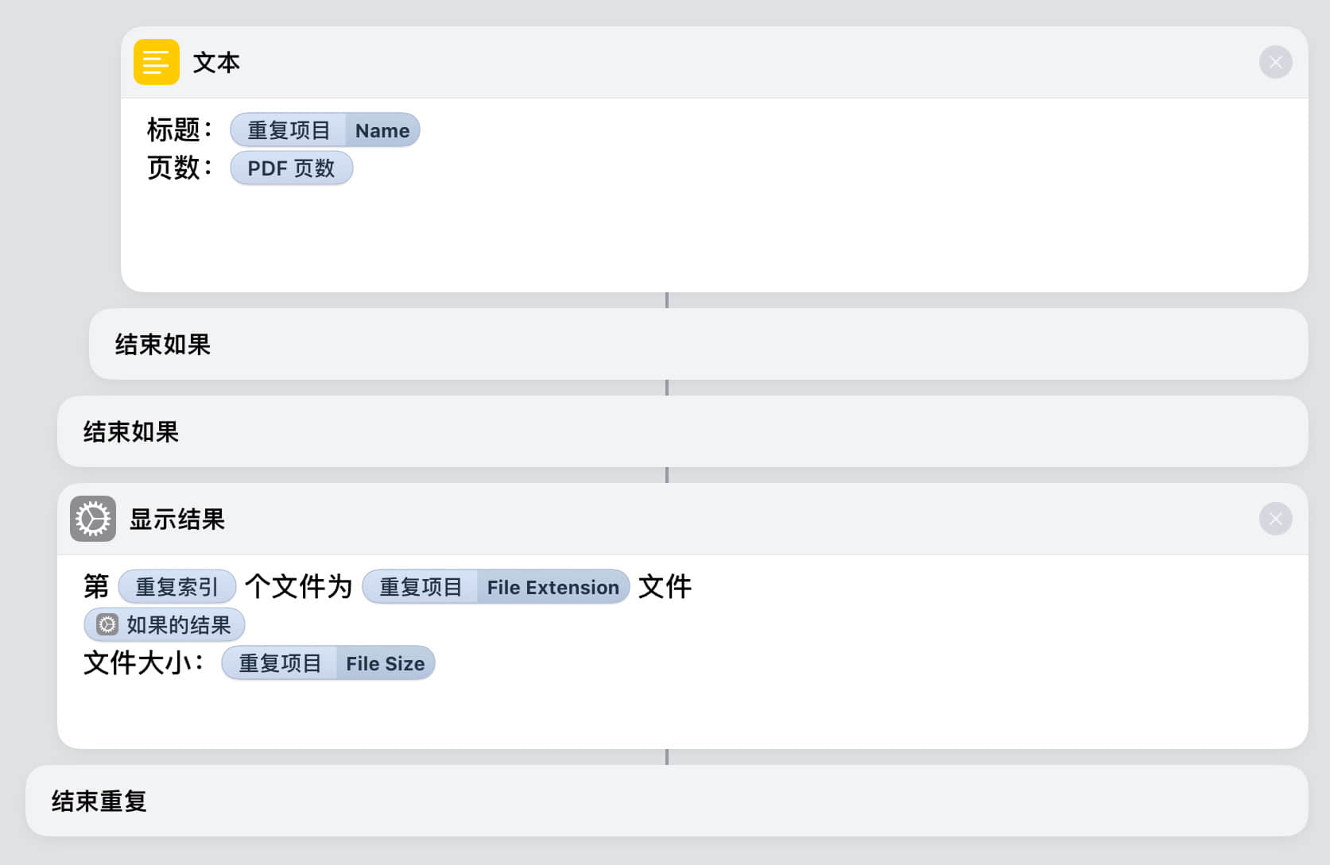Screen dimensions: 1330x865
Task: Delete the 显示结果 action via its X button
Action: pos(1275,519)
